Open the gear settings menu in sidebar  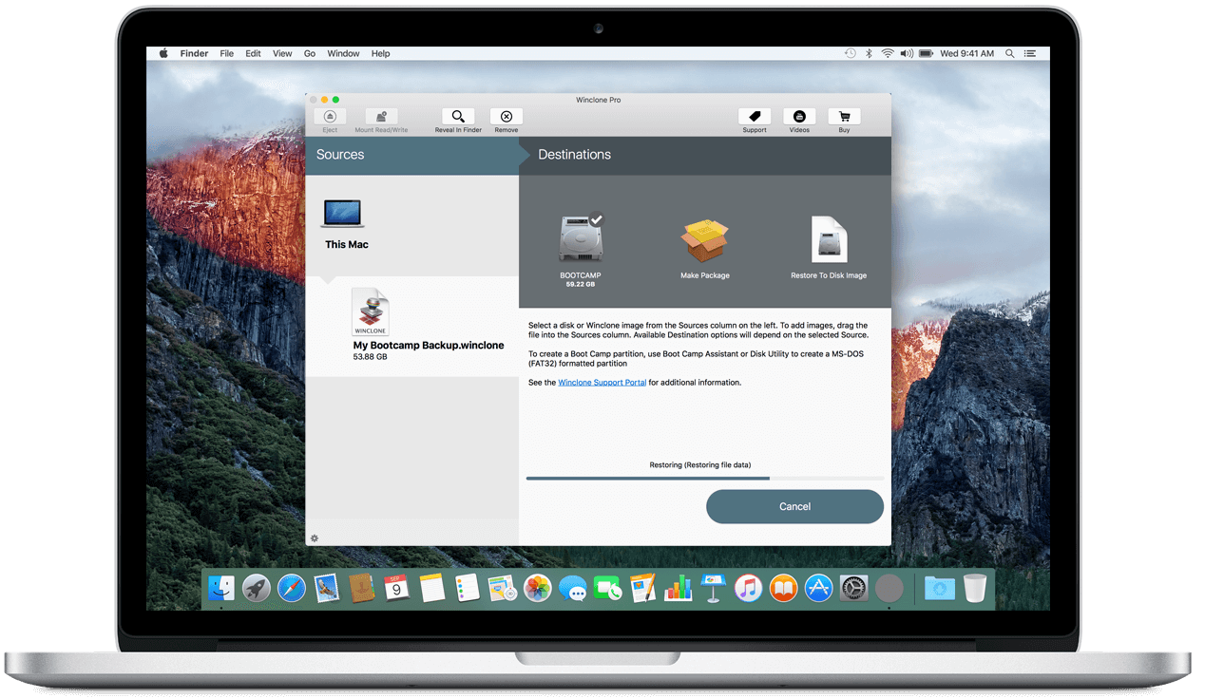(315, 538)
